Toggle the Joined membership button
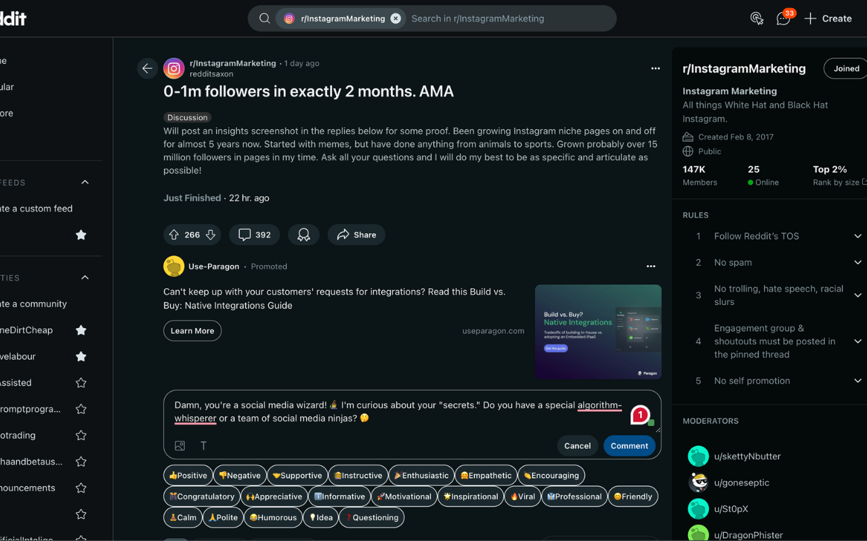Screen dimensions: 867x541 pos(846,68)
